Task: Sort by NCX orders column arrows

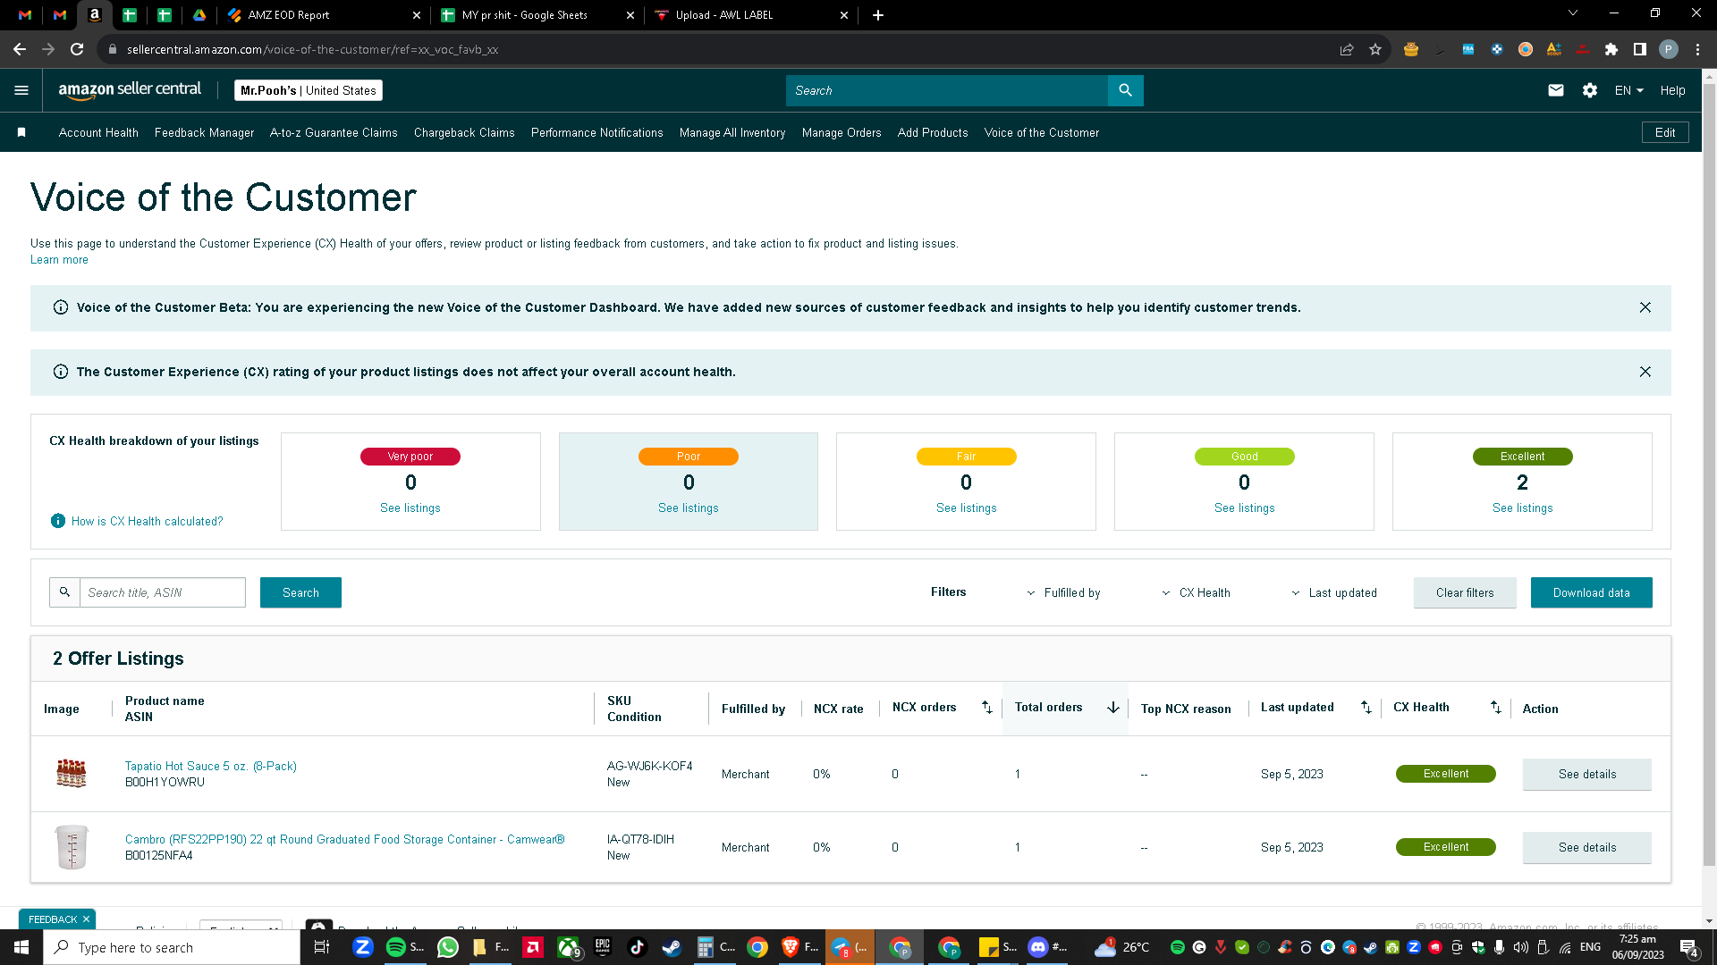Action: coord(987,708)
